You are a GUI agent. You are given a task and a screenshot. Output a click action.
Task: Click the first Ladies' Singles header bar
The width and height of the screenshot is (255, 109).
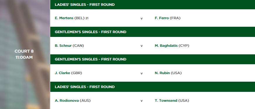(x=153, y=5)
